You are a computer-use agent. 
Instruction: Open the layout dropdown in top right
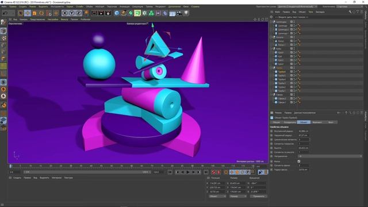pyautogui.click(x=350, y=6)
